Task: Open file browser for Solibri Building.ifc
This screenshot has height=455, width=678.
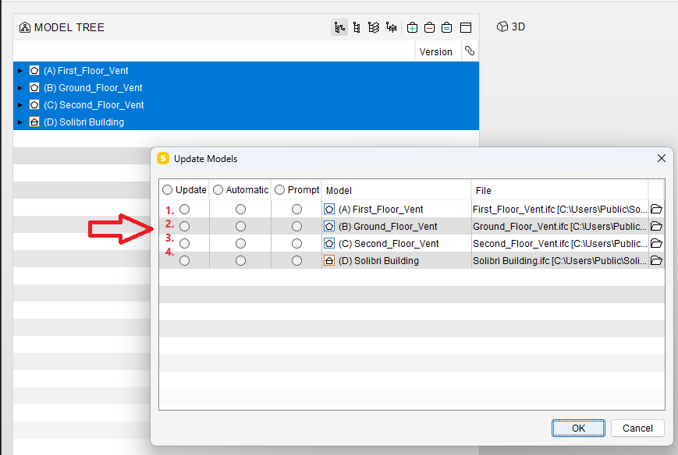Action: click(x=656, y=260)
